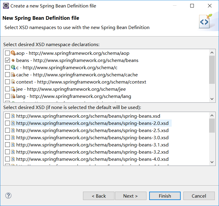Click the beans namespace icon
Image resolution: width=219 pixels, height=206 pixels.
coord(13,60)
